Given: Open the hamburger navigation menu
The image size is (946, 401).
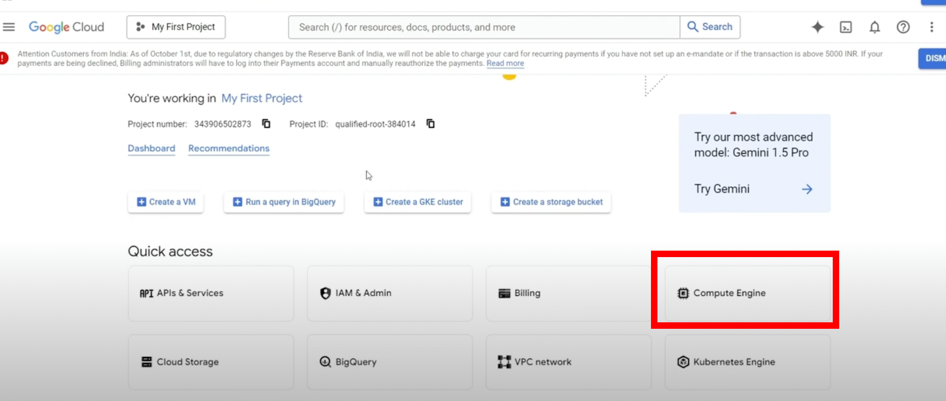Looking at the screenshot, I should [x=9, y=27].
